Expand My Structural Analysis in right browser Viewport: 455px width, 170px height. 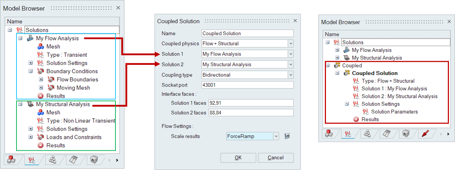point(337,58)
